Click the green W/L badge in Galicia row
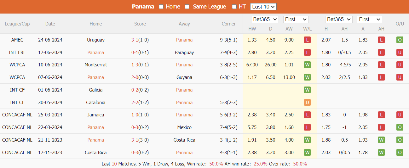This screenshot has height=168, width=409. point(307,90)
